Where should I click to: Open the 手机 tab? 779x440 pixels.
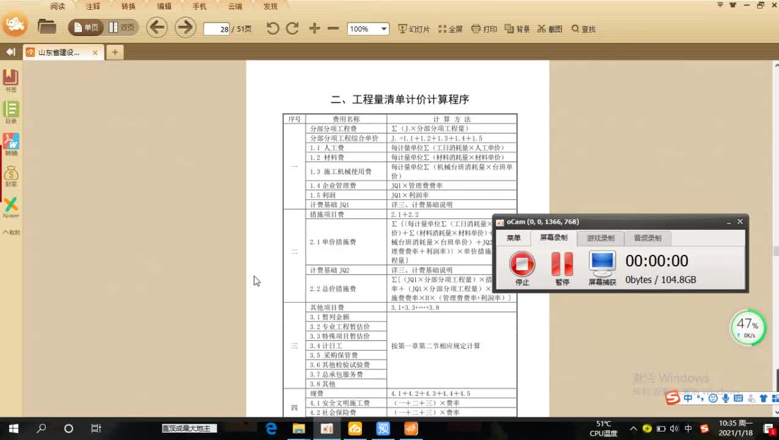coord(199,6)
